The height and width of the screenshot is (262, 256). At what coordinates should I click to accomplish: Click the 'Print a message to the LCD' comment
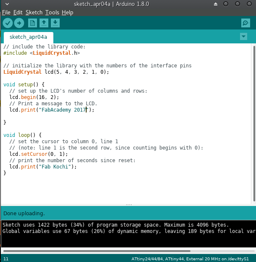click(x=53, y=104)
